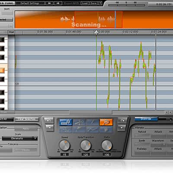This screenshot has height=173, width=173.
Task: Click the Redo curved-arrow button
Action: point(122,121)
